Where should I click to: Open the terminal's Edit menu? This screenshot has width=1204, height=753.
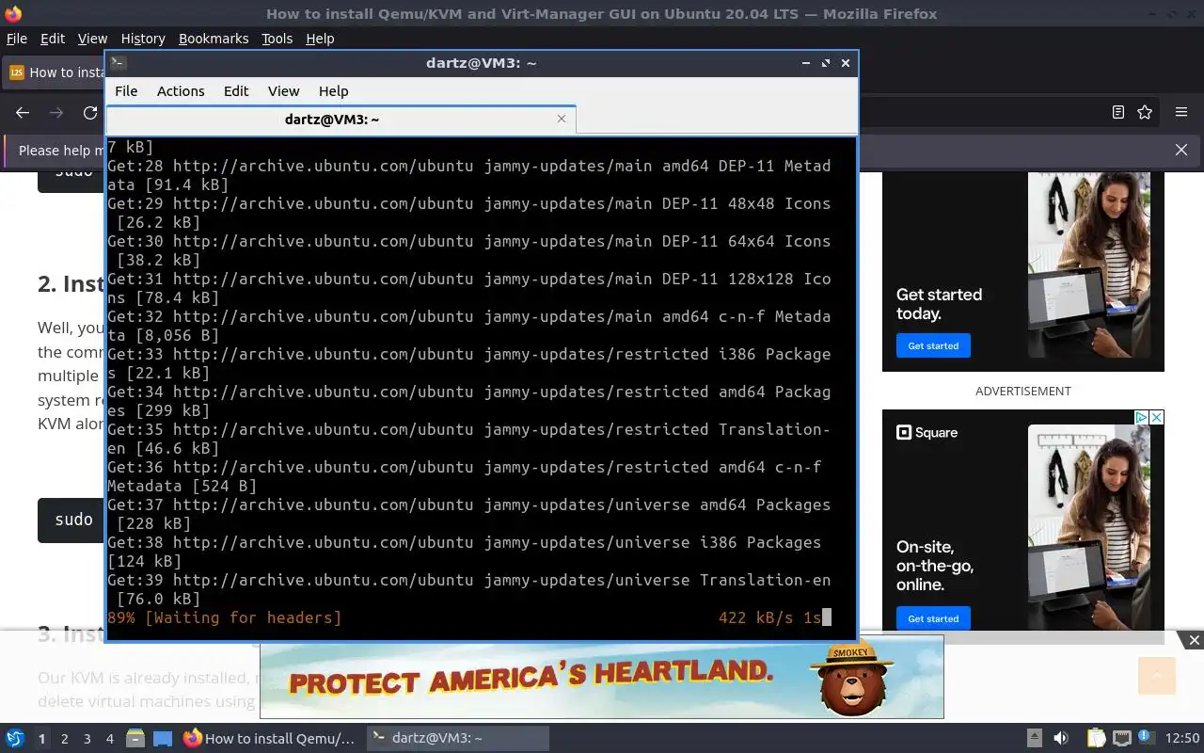pos(236,91)
